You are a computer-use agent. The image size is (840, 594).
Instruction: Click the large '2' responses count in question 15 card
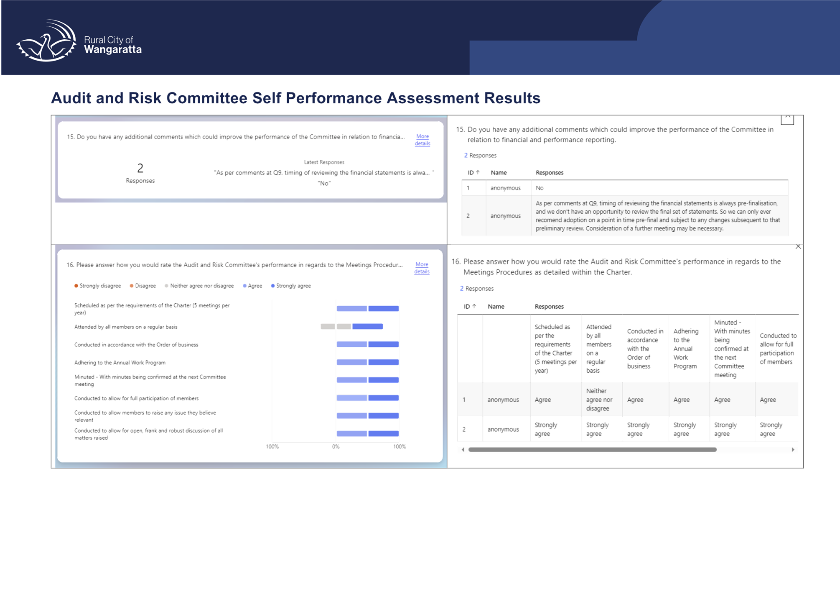140,168
